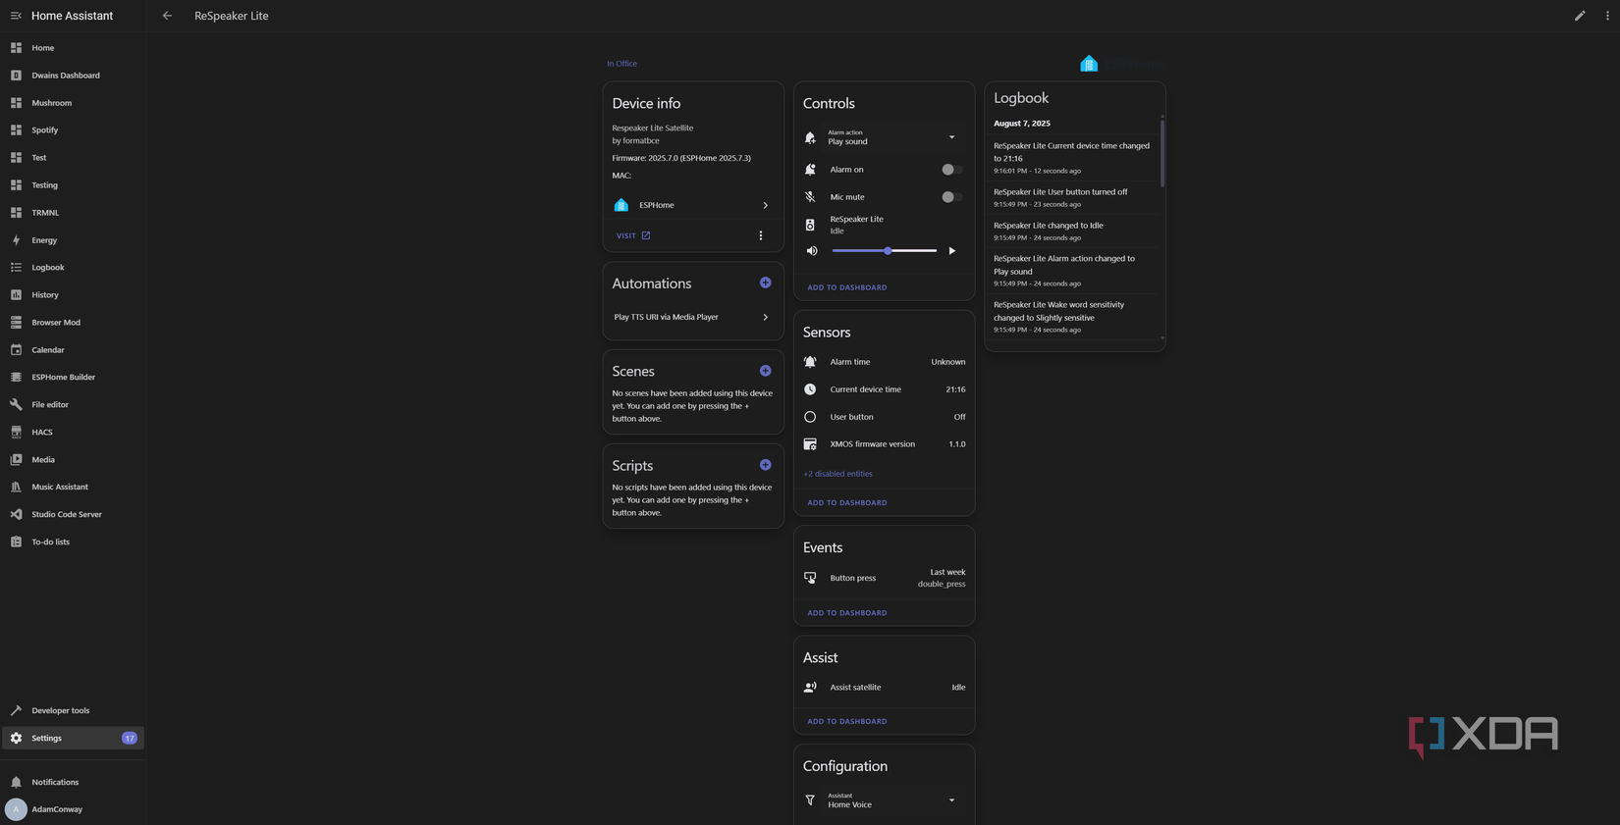
Task: Open Settings in the sidebar
Action: [x=73, y=738]
